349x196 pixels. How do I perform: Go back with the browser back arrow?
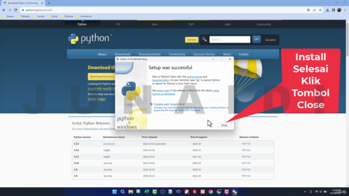pos(4,10)
